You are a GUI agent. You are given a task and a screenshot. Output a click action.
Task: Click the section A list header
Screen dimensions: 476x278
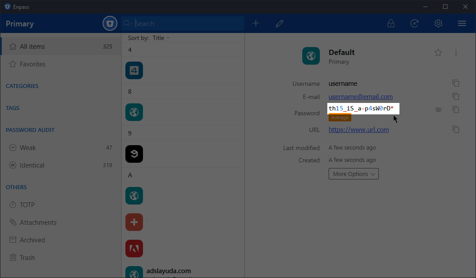coord(183,175)
